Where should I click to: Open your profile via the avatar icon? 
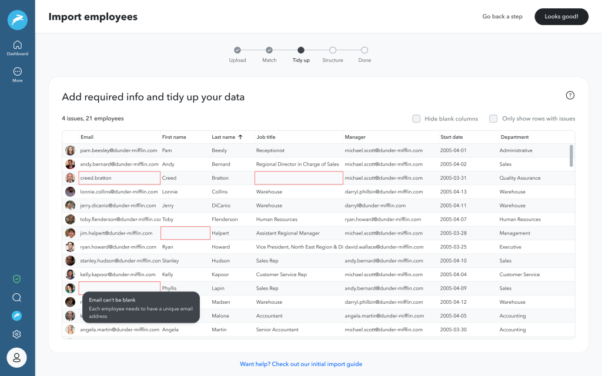tap(16, 357)
